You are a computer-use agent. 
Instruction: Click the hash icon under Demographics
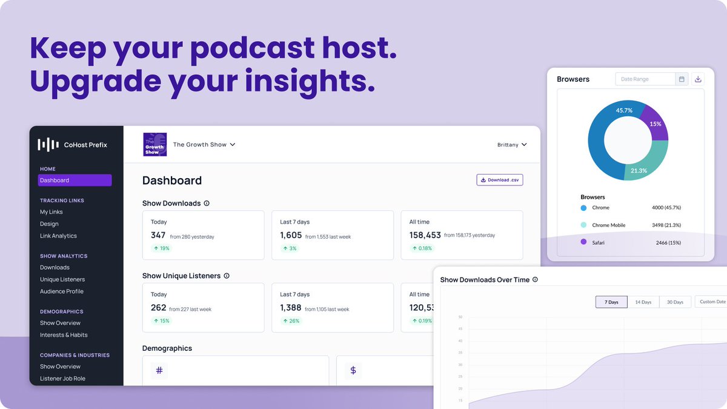pyautogui.click(x=159, y=370)
